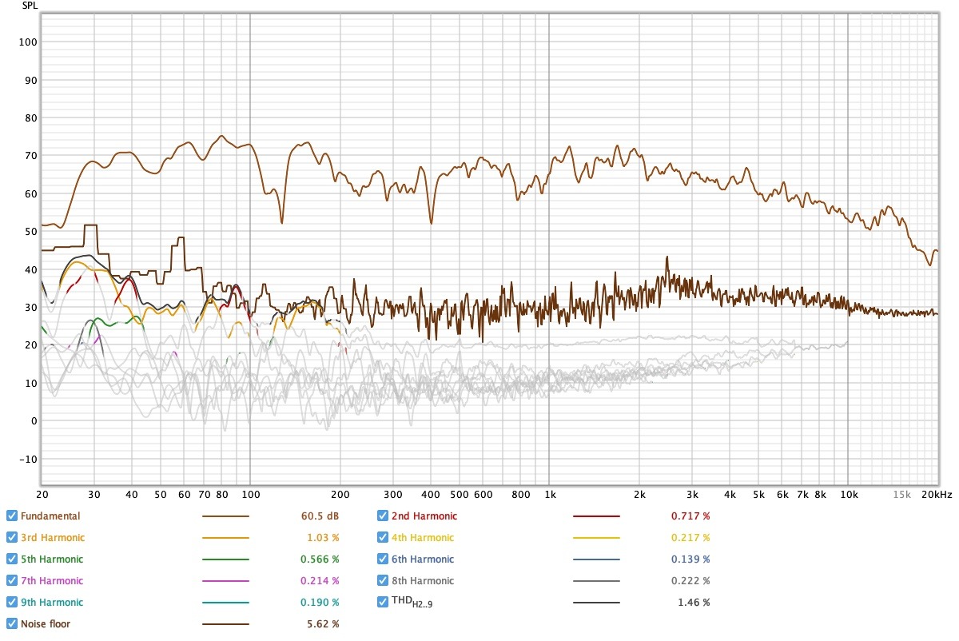This screenshot has height=641, width=959.
Task: Select the 6th Harmonic legend label
Action: pos(423,559)
